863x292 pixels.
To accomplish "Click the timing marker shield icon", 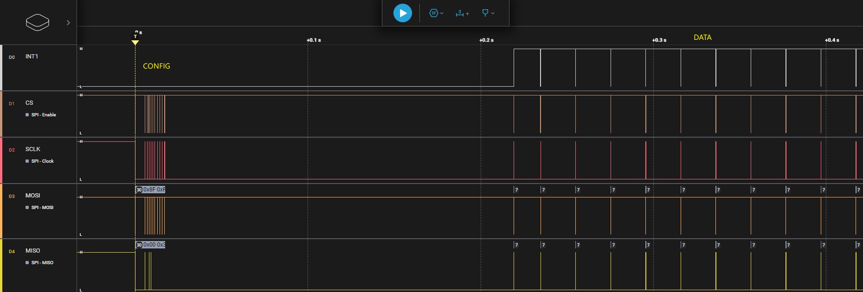I will point(485,13).
